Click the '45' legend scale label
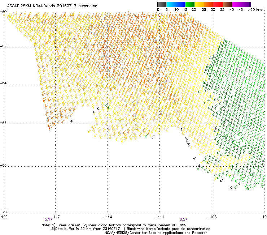Screen dimensions: 267x235 pyautogui.click(x=241, y=9)
